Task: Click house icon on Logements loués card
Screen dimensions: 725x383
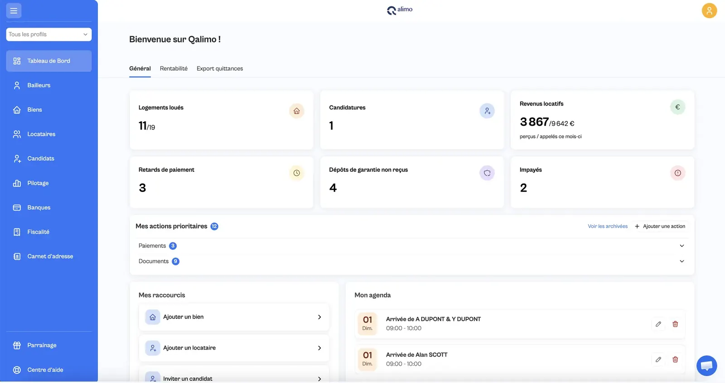Action: click(296, 111)
